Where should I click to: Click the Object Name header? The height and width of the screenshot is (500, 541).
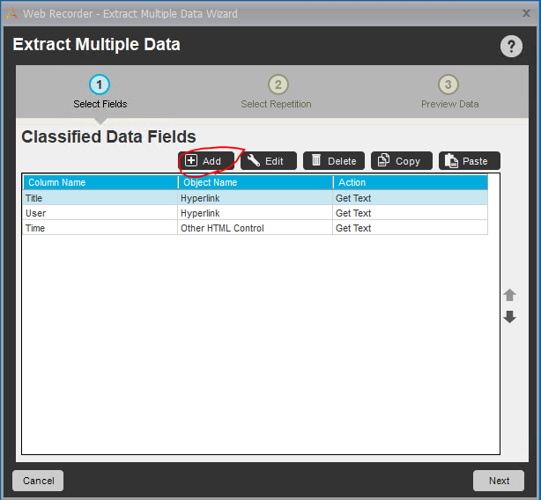coord(256,182)
